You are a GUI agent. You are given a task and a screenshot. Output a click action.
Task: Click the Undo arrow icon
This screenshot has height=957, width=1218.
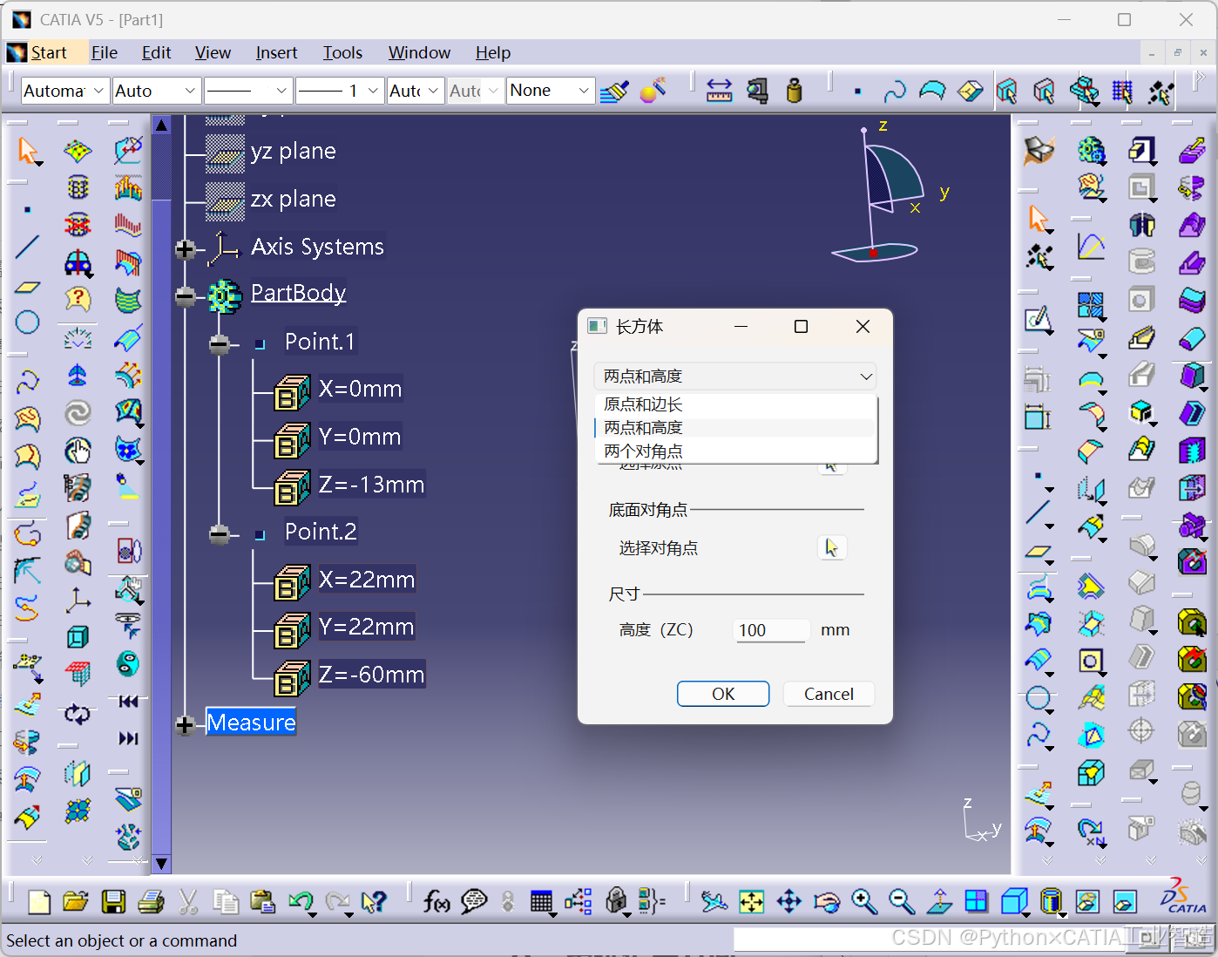coord(301,901)
